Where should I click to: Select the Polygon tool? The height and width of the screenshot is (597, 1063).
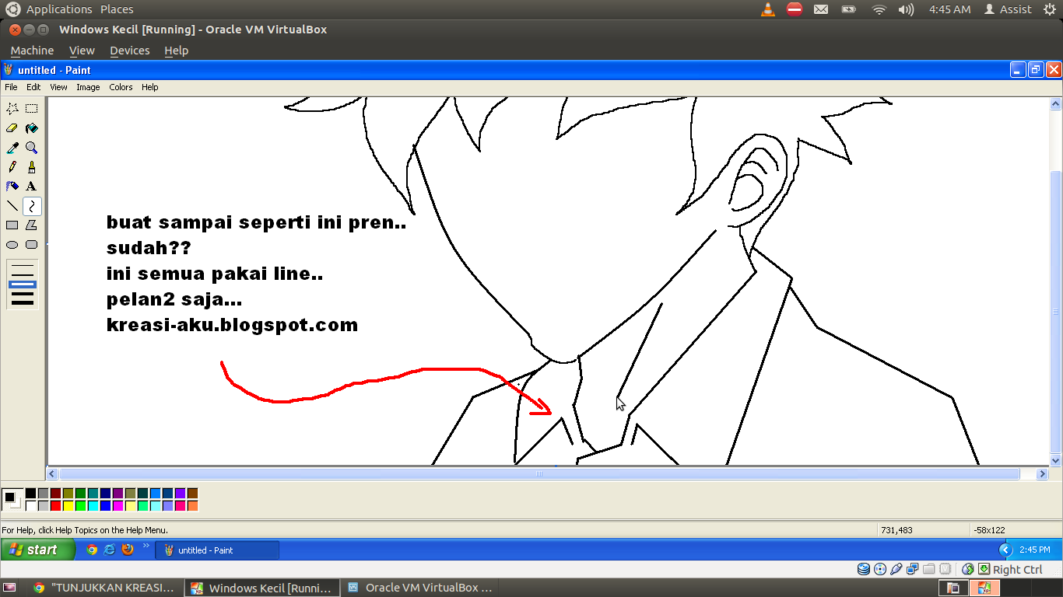click(x=32, y=225)
